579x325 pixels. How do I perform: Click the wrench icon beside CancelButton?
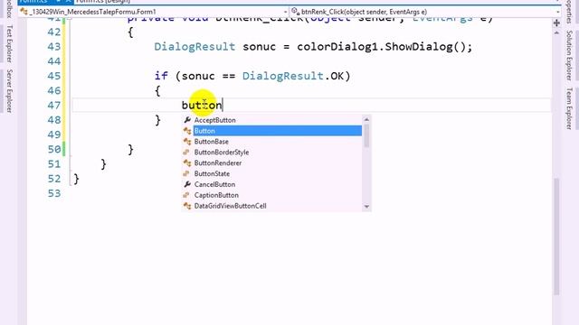coord(187,184)
